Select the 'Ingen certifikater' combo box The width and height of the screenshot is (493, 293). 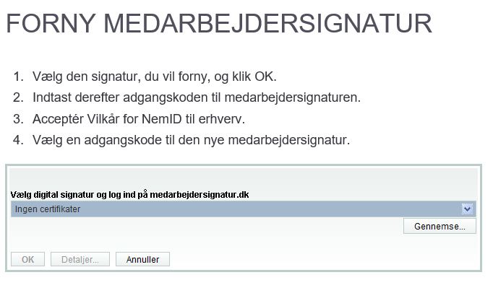pyautogui.click(x=244, y=209)
